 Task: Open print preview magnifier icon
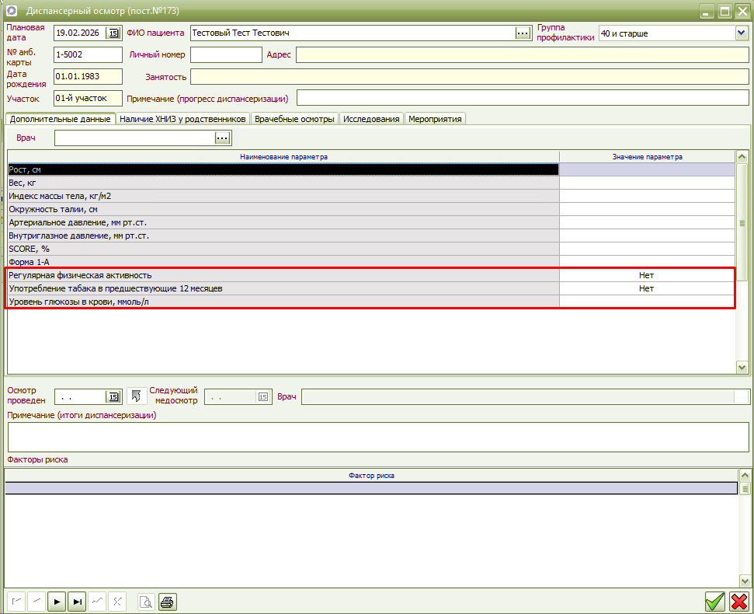[x=146, y=602]
